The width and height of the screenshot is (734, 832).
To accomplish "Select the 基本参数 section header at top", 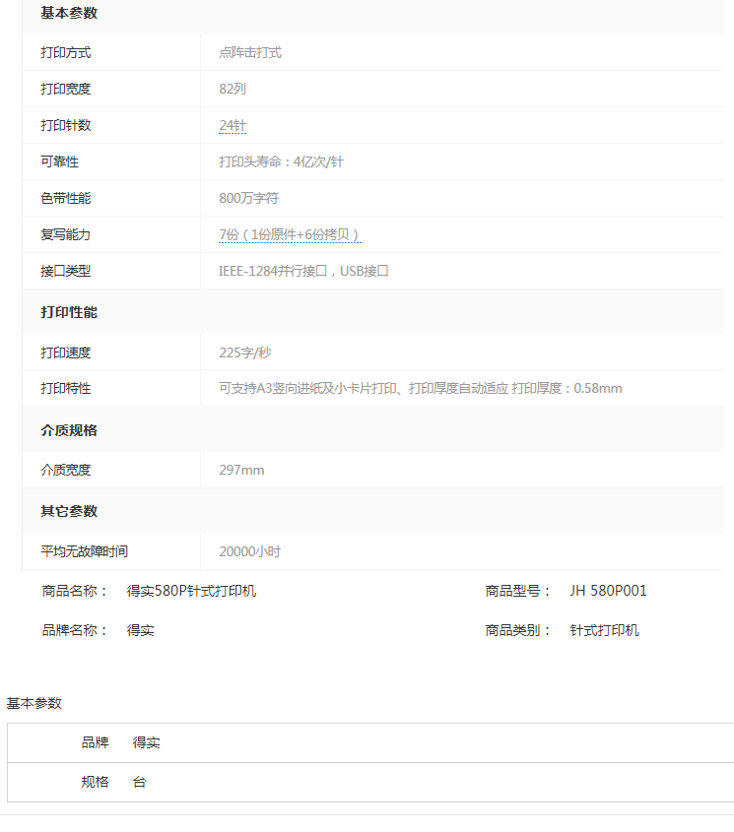I will tap(69, 13).
